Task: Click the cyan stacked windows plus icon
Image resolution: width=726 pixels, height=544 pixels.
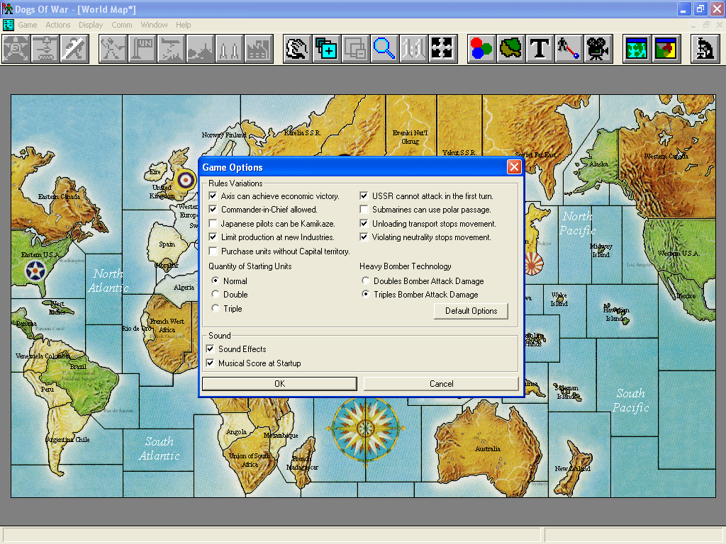Action: click(x=326, y=49)
